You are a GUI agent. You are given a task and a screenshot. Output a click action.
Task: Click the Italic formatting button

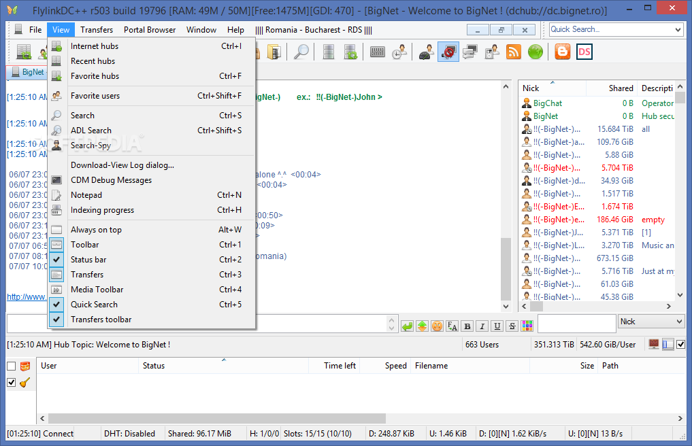point(482,326)
